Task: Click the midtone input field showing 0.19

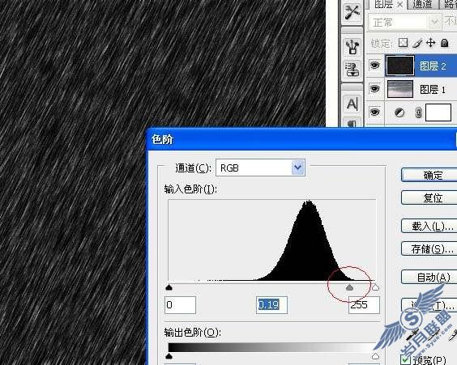Action: pyautogui.click(x=271, y=305)
